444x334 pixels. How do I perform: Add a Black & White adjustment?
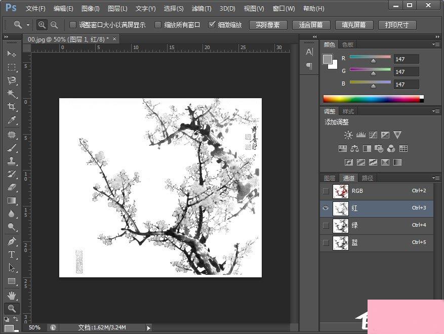tap(367, 148)
